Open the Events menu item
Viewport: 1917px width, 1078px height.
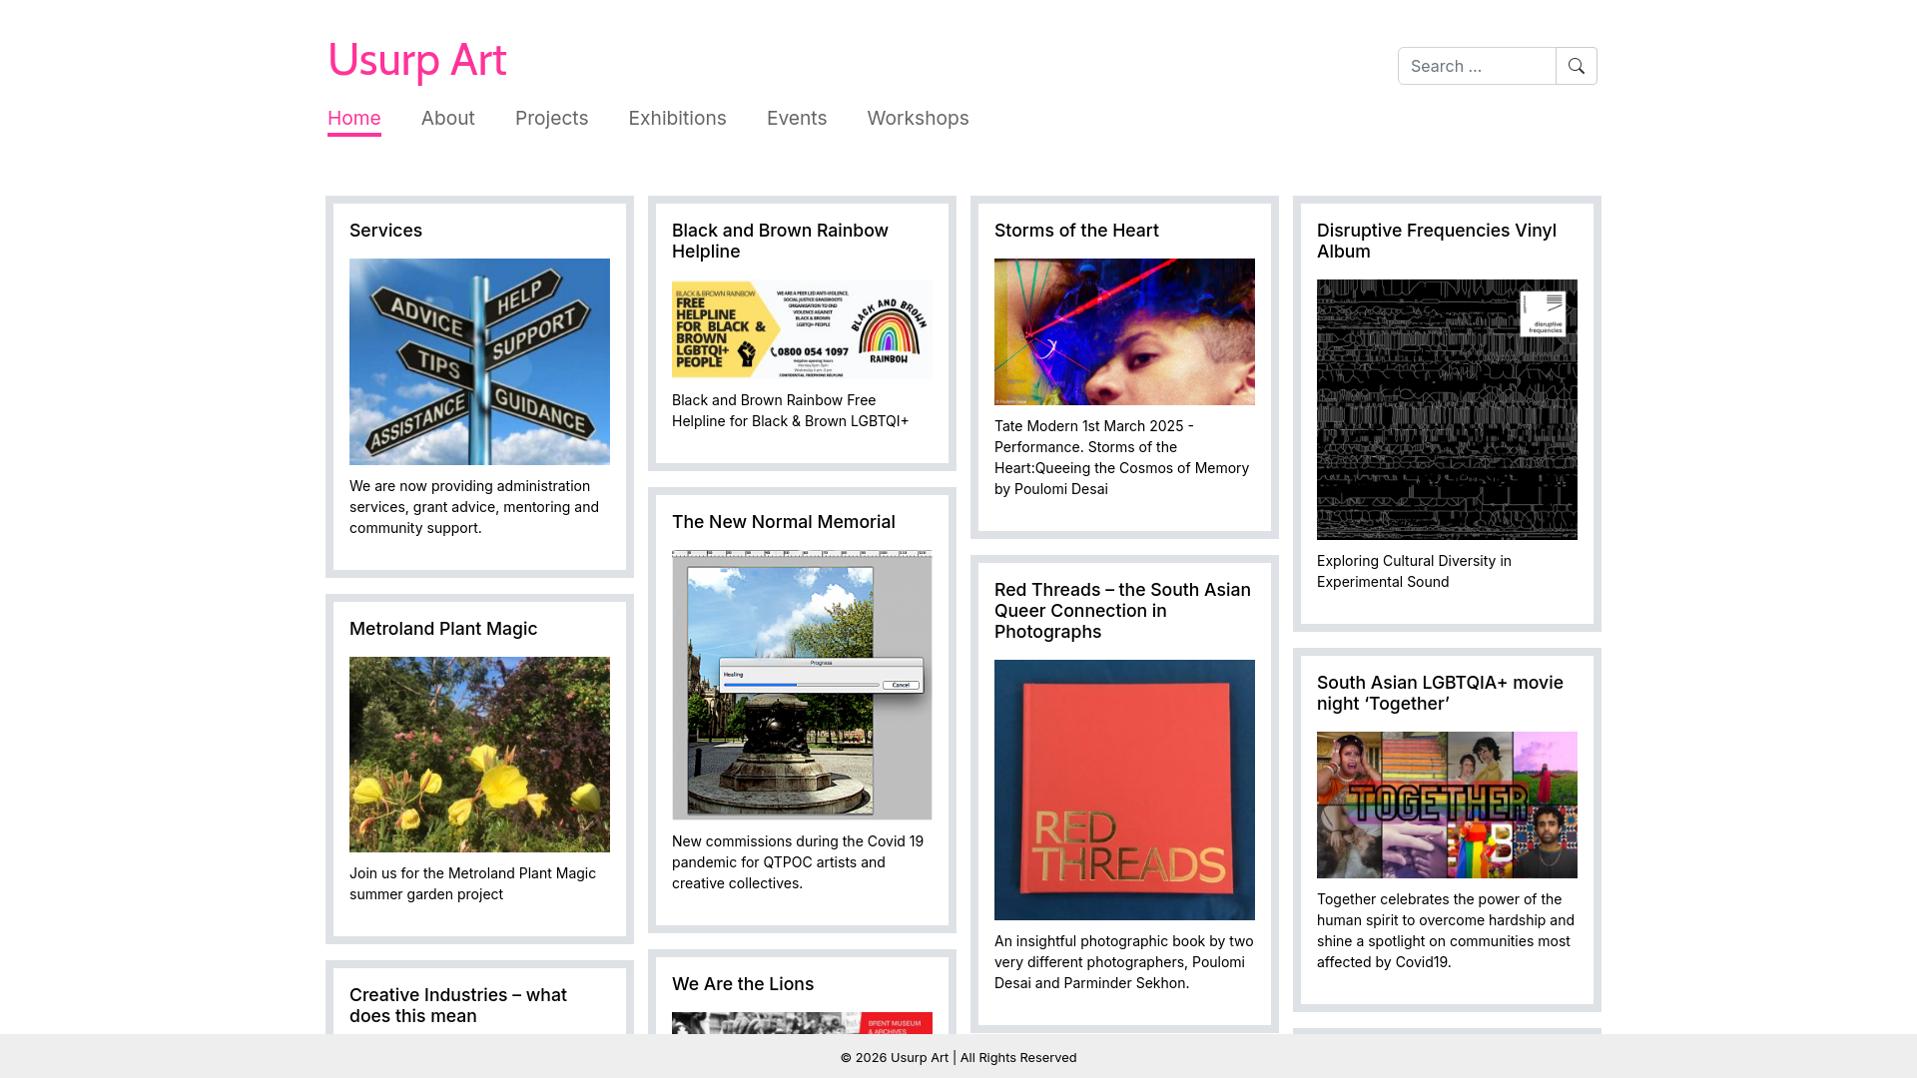tap(797, 118)
